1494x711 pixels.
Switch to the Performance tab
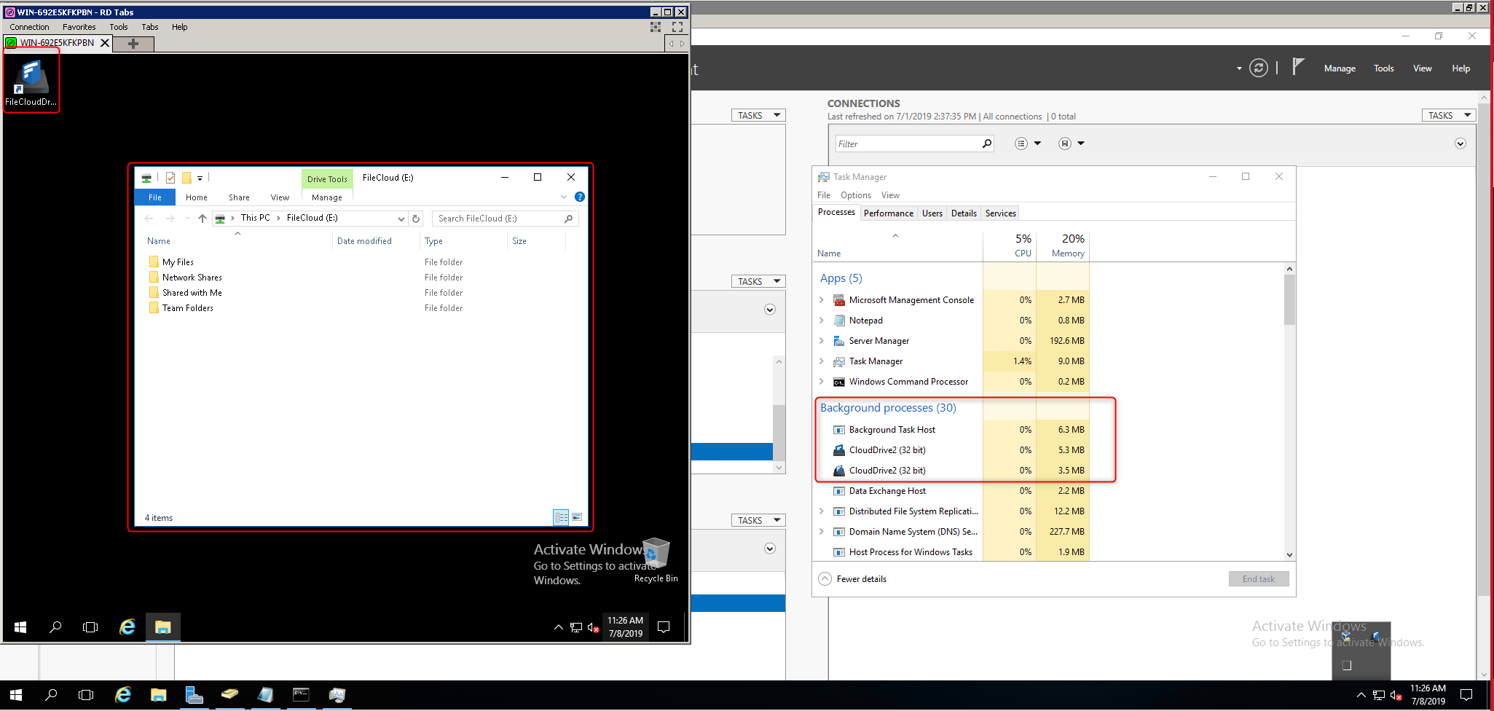[x=888, y=213]
